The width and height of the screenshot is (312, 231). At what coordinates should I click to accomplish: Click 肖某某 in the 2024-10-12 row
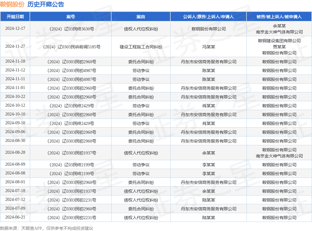tap(208, 106)
